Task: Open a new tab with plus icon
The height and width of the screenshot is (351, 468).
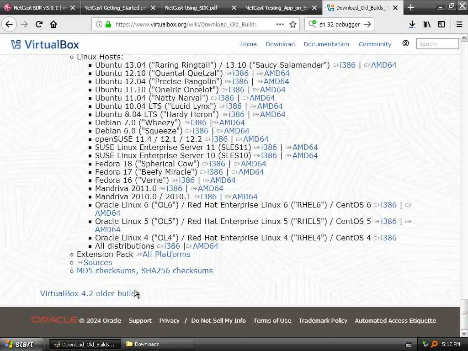Action: click(411, 7)
